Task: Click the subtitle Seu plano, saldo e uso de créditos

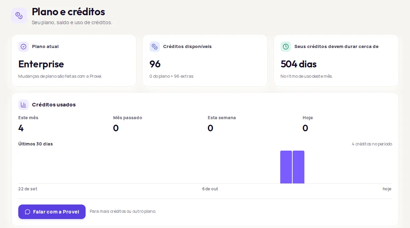Action: click(x=72, y=22)
